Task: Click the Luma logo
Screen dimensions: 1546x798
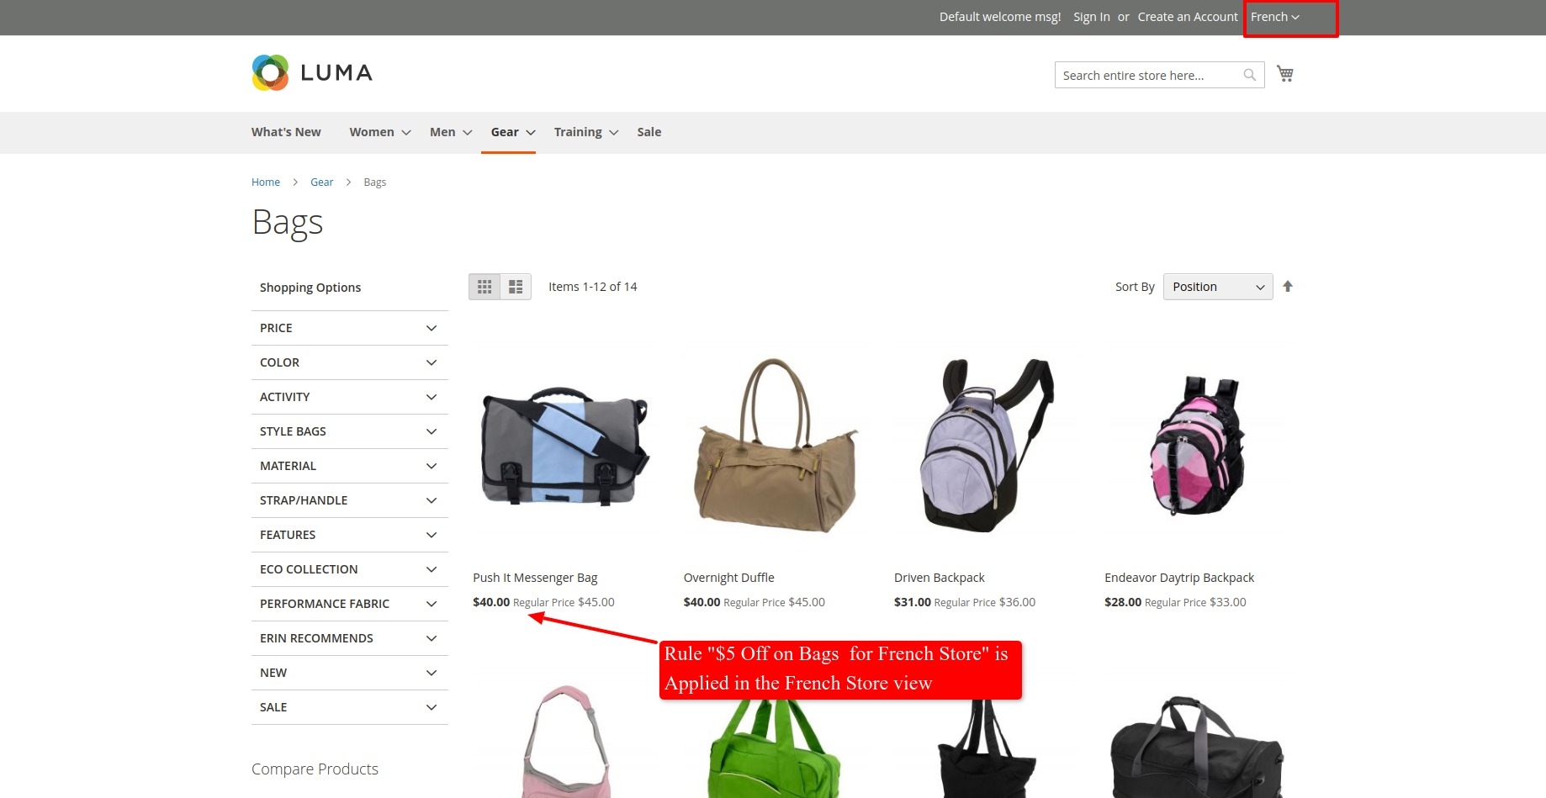Action: click(x=312, y=73)
